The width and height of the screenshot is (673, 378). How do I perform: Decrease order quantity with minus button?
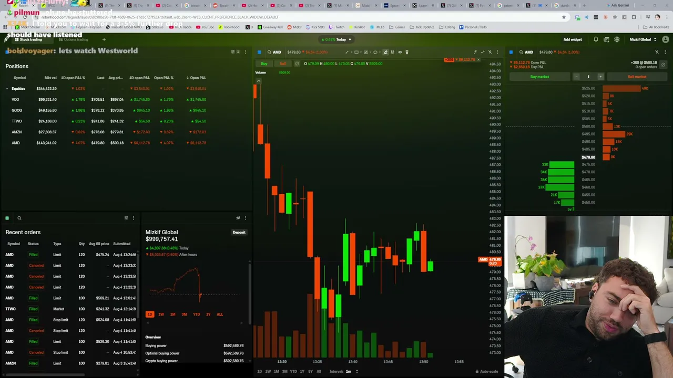coord(576,77)
